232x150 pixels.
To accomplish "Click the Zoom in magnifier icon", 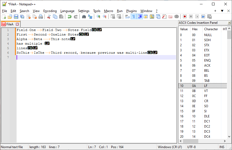I will pyautogui.click(x=98, y=17).
